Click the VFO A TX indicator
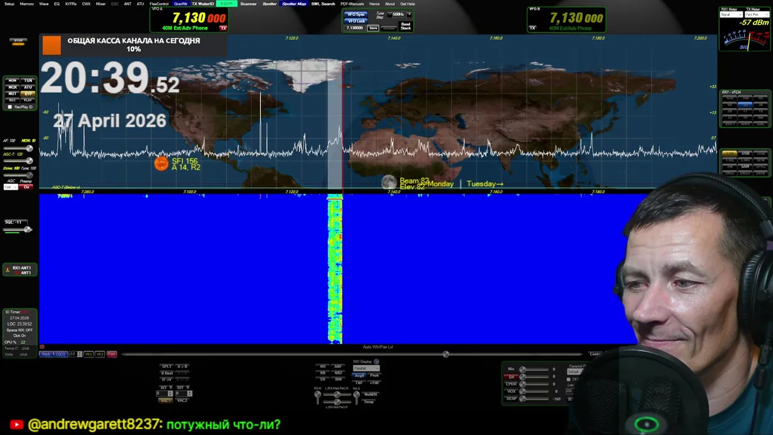The width and height of the screenshot is (773, 435). click(223, 28)
